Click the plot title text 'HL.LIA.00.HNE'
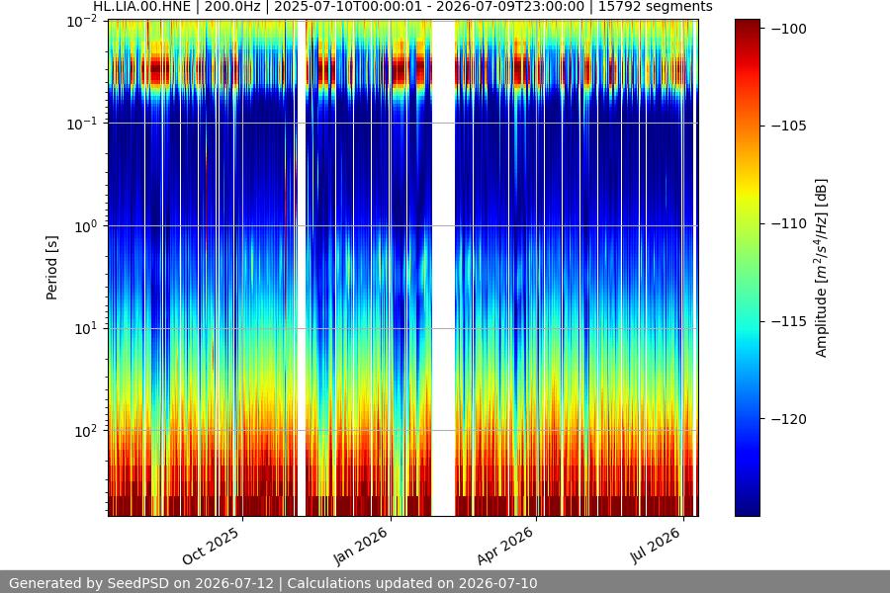 141,7
